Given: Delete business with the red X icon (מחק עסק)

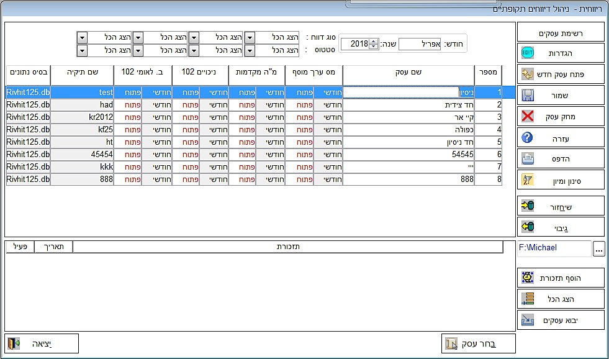Looking at the screenshot, I should point(528,116).
